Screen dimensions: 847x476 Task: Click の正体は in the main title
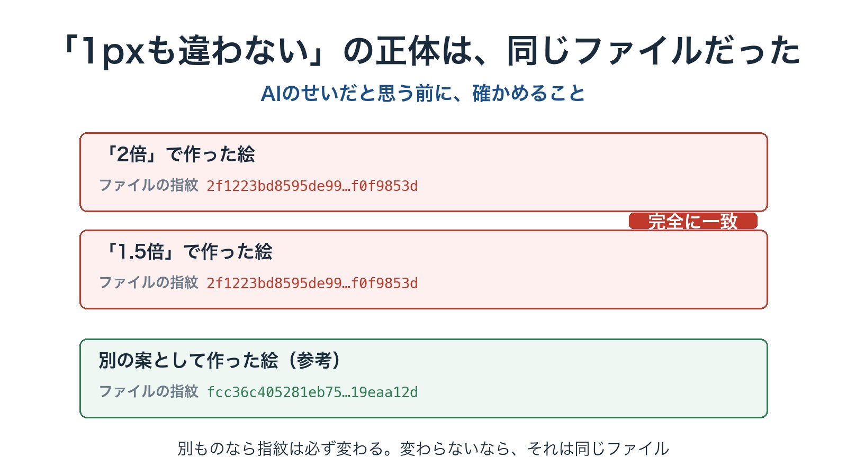[x=408, y=51]
